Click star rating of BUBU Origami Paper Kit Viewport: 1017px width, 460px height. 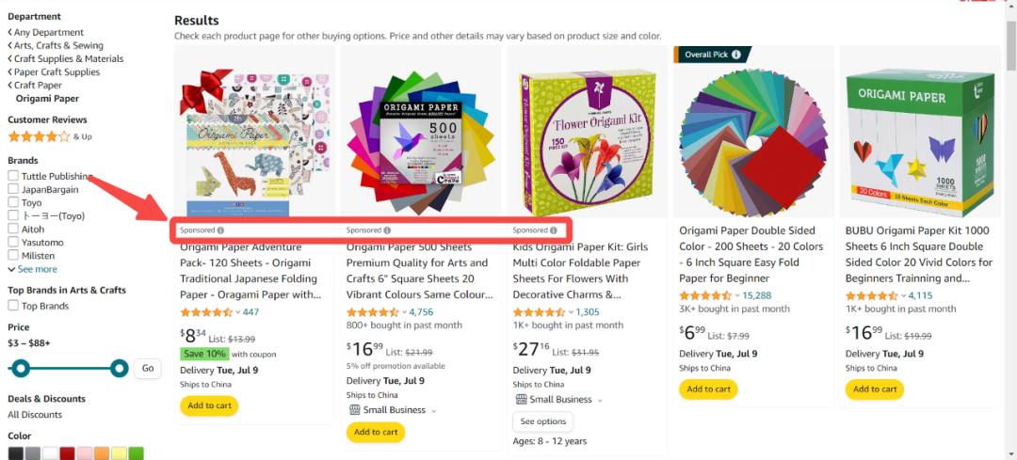872,295
